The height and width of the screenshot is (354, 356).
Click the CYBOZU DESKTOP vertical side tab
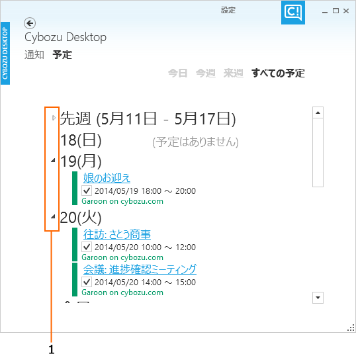[x=5, y=53]
